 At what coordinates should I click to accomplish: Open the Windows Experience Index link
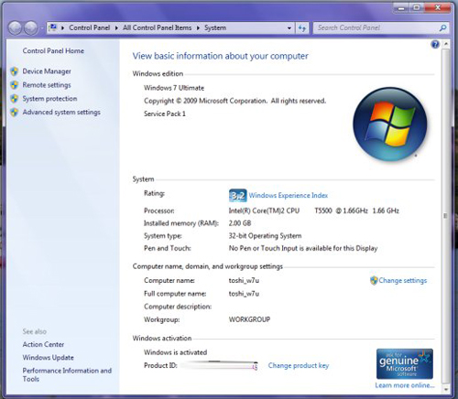tap(289, 195)
